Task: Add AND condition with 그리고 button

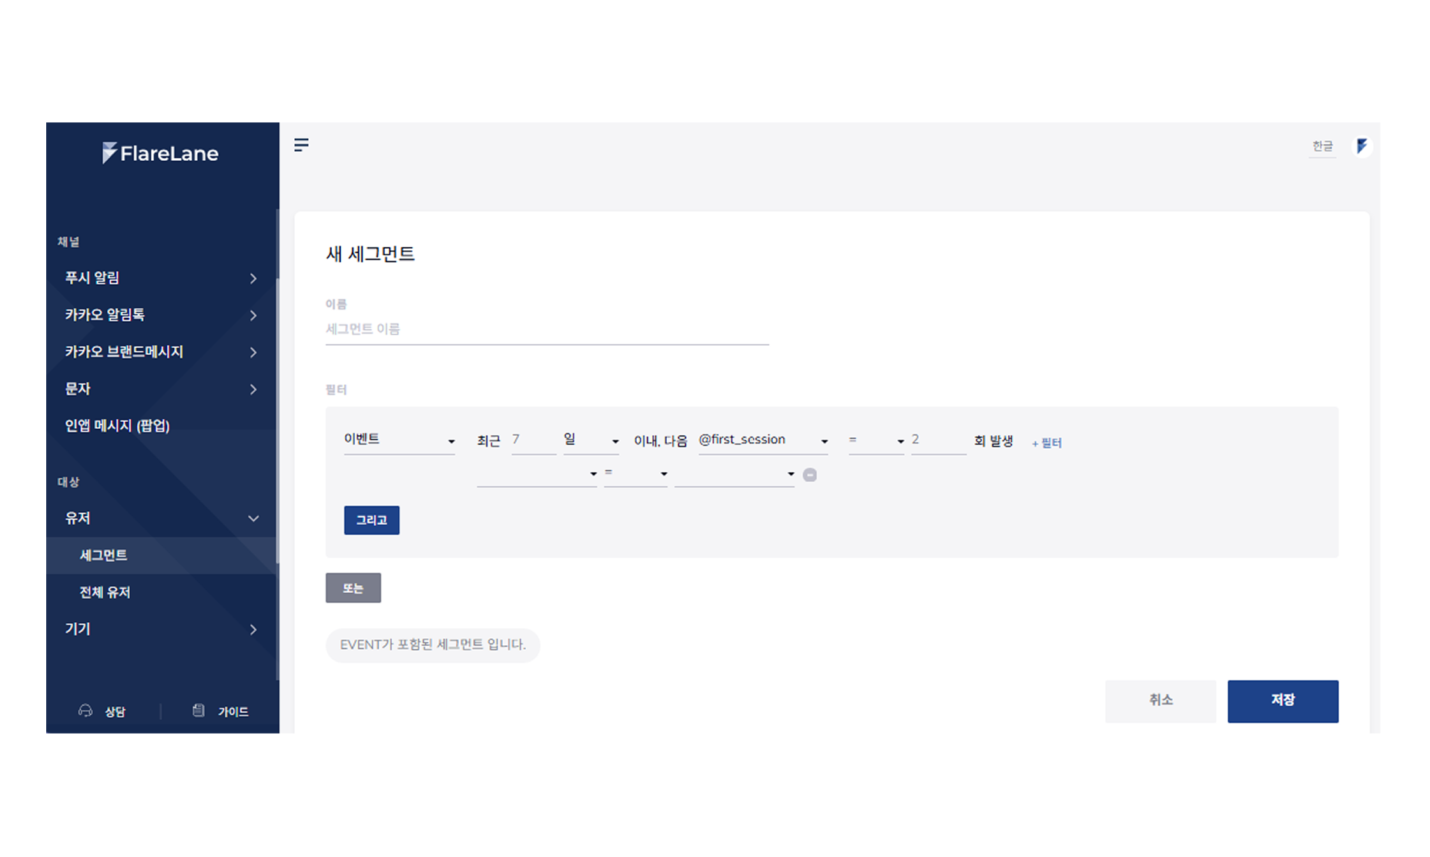Action: click(371, 521)
